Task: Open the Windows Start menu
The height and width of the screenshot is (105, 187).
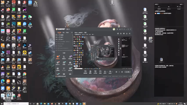Action: click(2, 104)
